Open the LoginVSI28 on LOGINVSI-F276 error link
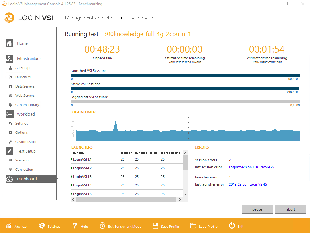Image resolution: width=310 pixels, height=233 pixels. (x=253, y=167)
